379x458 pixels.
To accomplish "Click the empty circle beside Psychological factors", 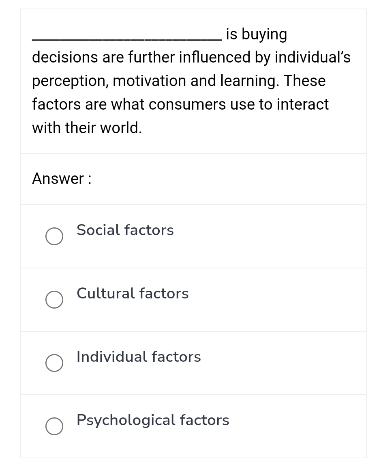I will click(x=54, y=426).
